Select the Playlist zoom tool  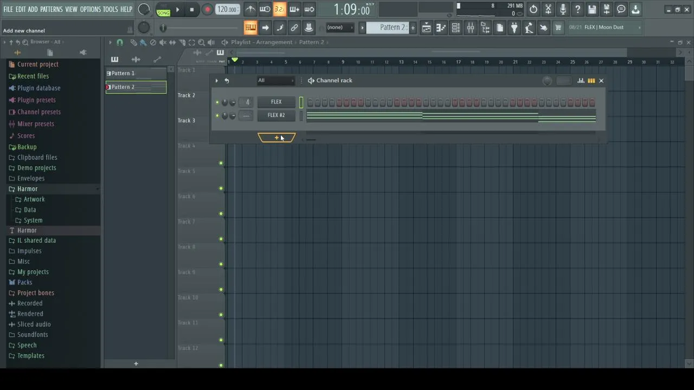click(201, 42)
